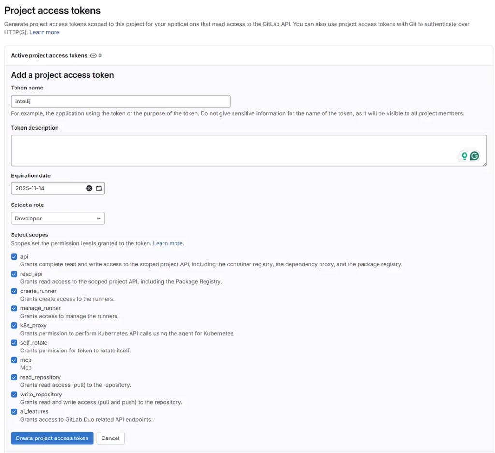Uncheck the self_rotate scope
The height and width of the screenshot is (453, 495).
14,343
